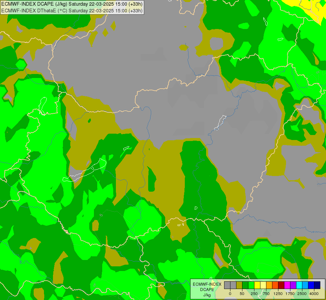326x300 pixels.
Task: Click the navy legend swatch at scale end
Action: pos(317,285)
